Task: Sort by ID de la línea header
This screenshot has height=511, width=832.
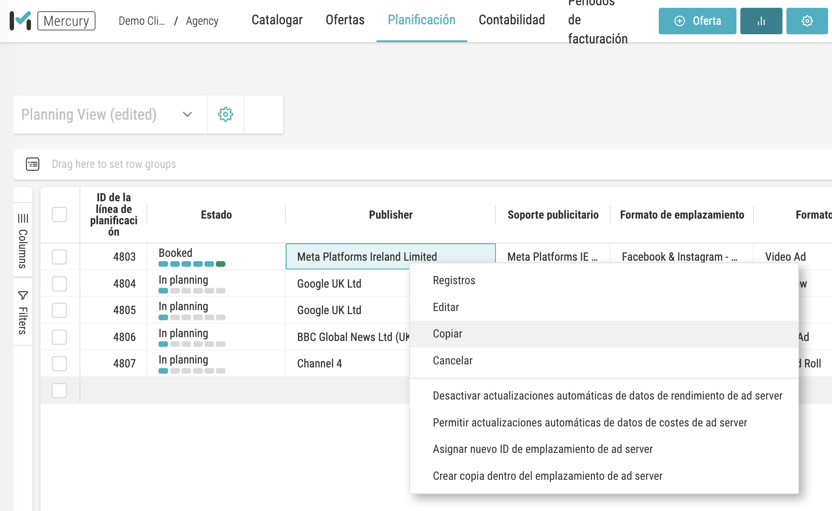Action: [114, 214]
